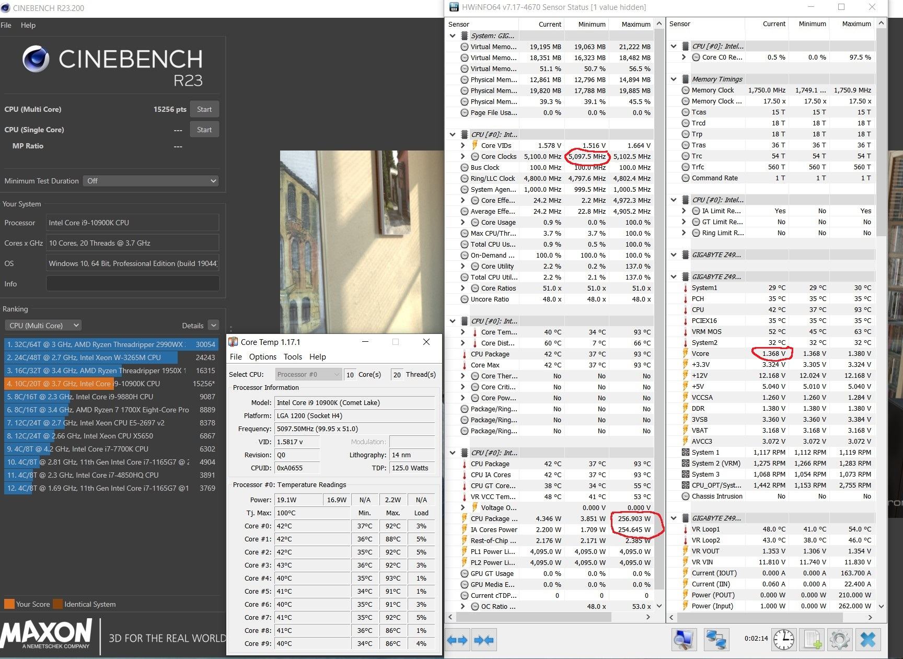Image resolution: width=903 pixels, height=659 pixels.
Task: Start logging with HWiNFO sheet-plus icon
Action: 813,640
